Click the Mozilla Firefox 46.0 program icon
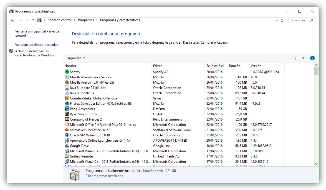 [67, 82]
